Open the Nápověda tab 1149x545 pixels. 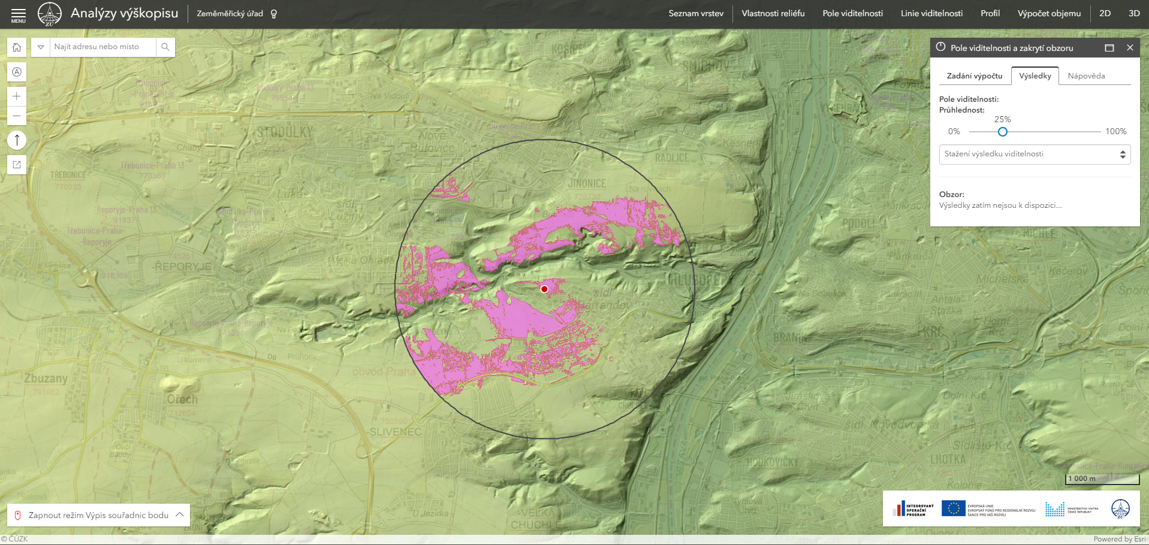(x=1086, y=76)
